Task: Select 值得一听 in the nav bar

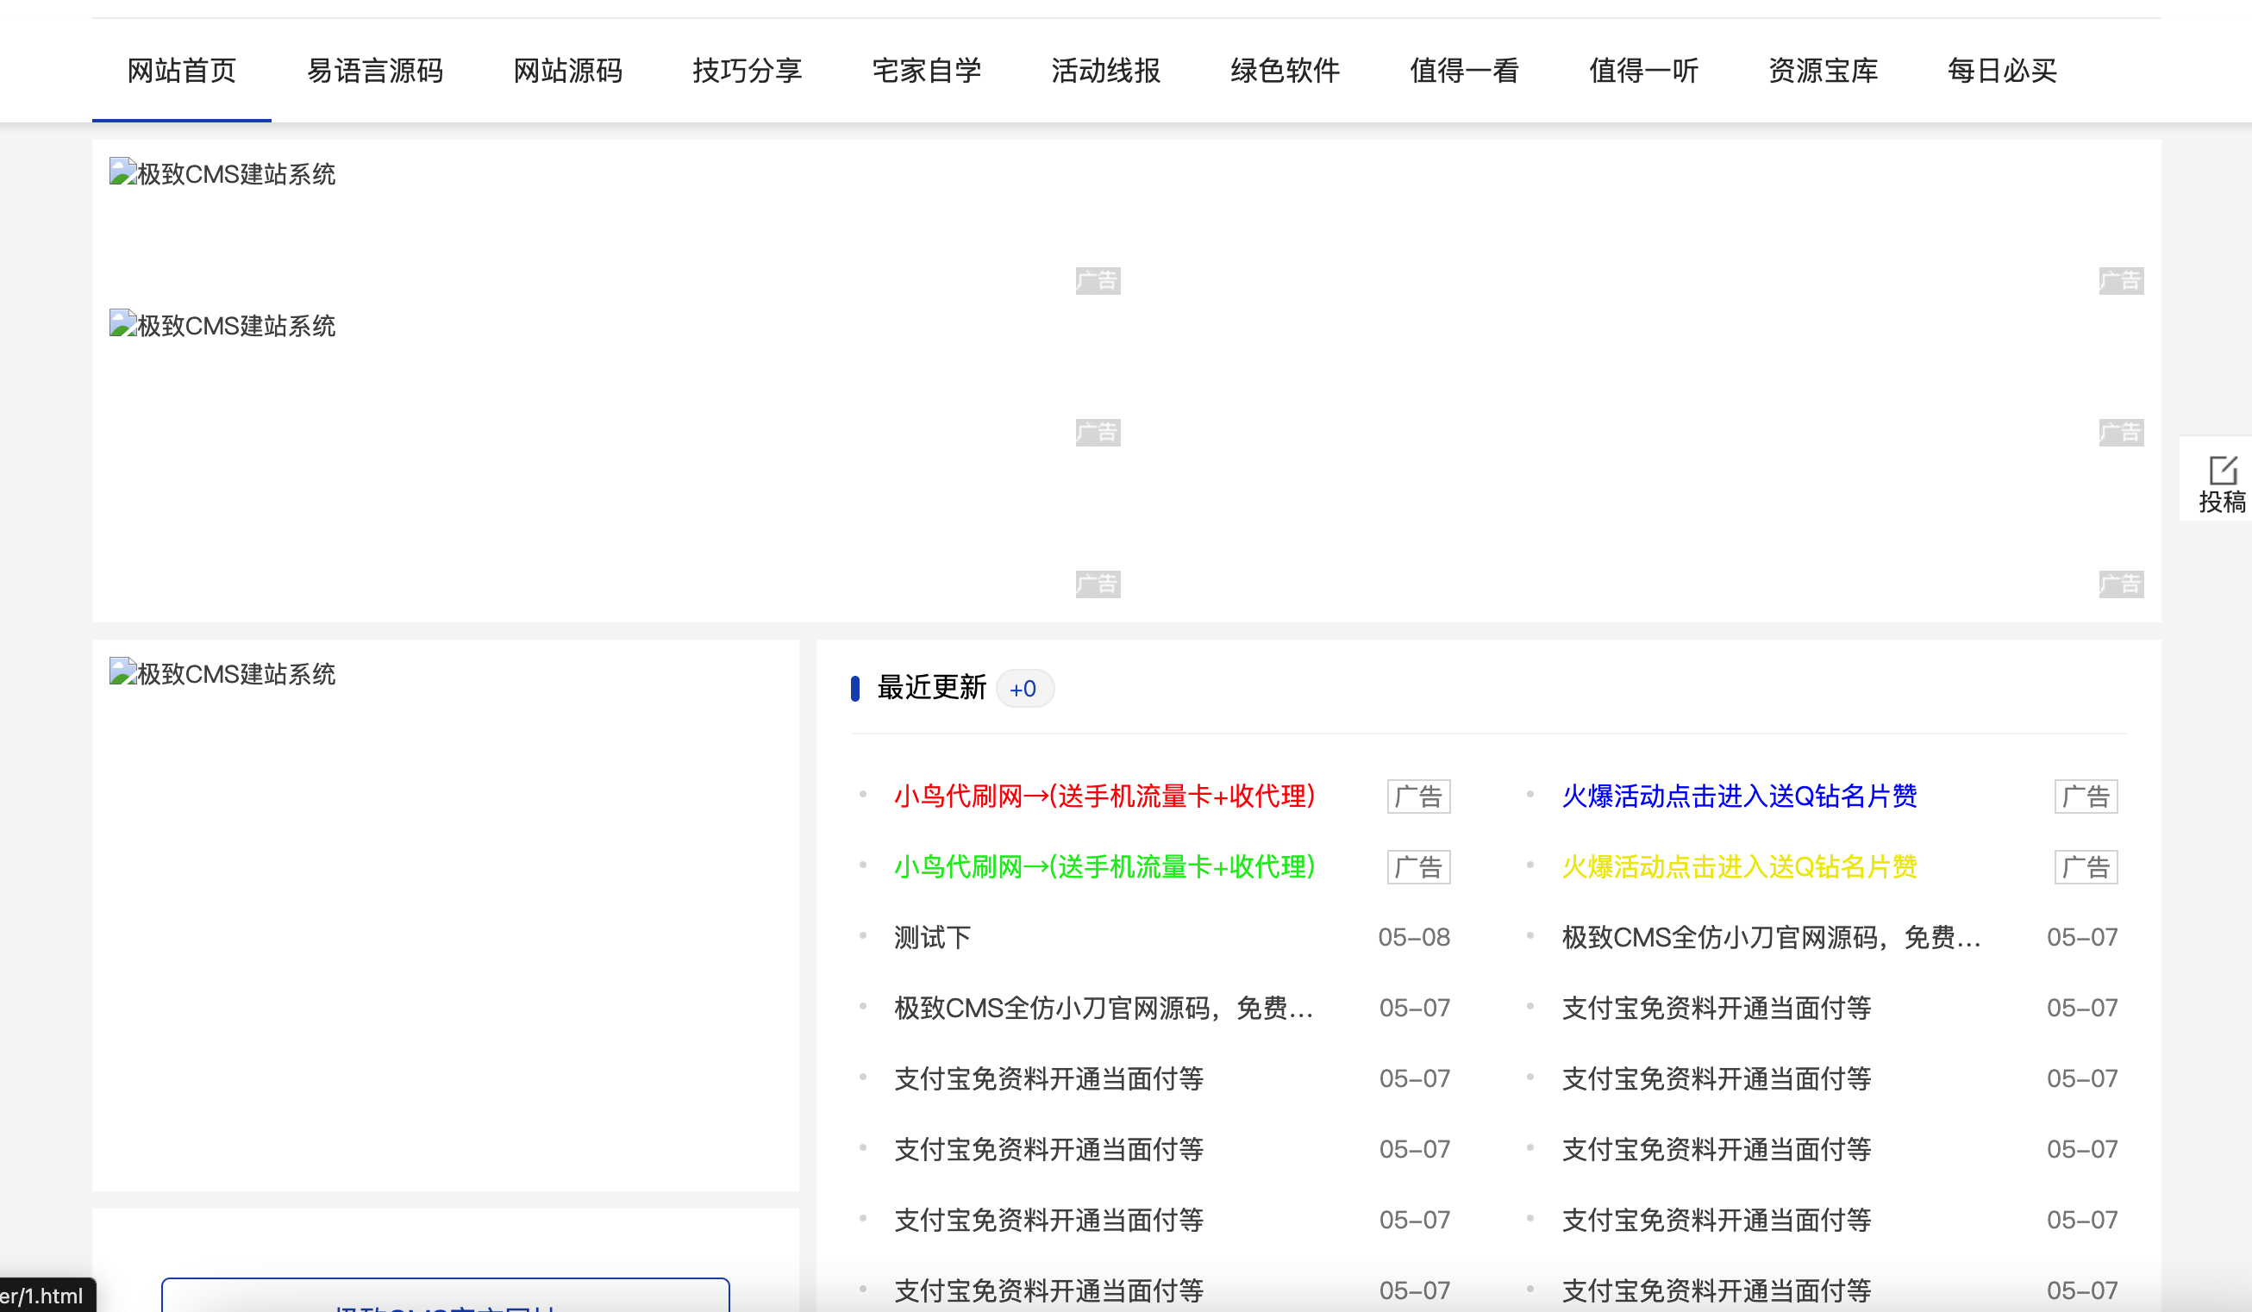Action: [1643, 71]
